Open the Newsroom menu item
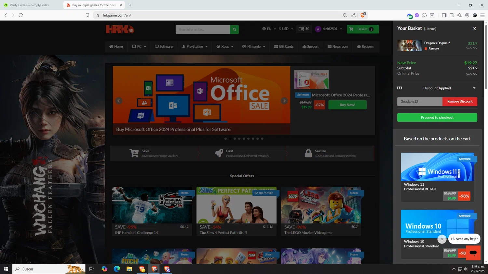 [x=338, y=46]
